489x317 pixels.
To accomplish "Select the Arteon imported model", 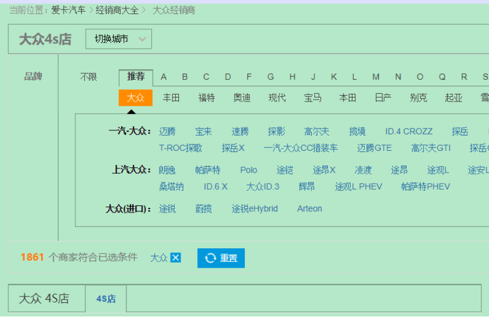I will tap(310, 209).
